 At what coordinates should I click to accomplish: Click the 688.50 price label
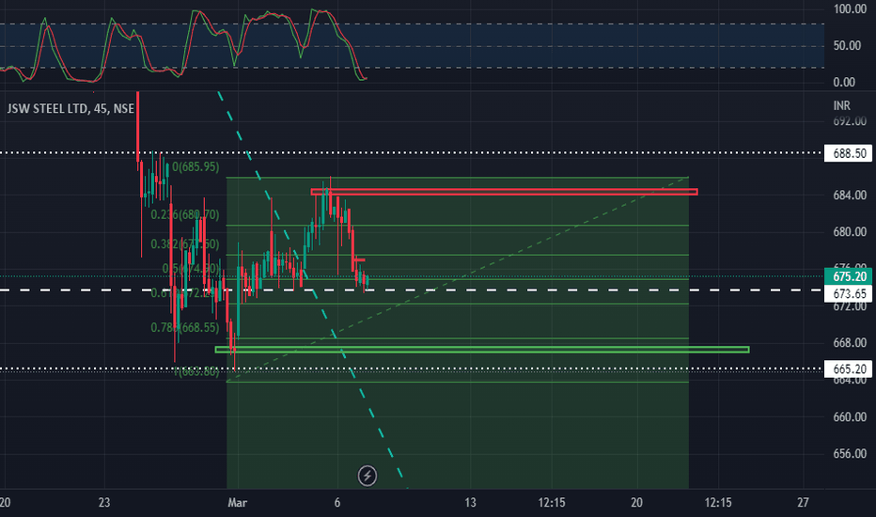[849, 153]
